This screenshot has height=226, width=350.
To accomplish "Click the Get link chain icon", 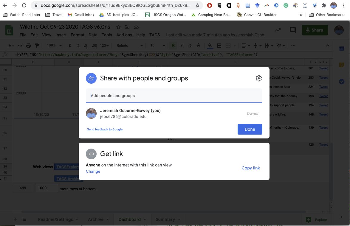I will click(91, 154).
